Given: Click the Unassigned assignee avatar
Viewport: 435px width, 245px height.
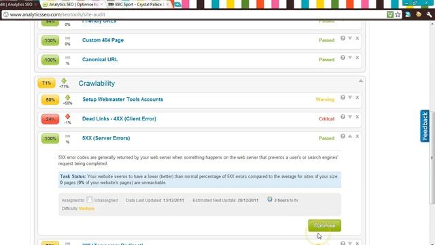Looking at the screenshot, I should pos(89,199).
